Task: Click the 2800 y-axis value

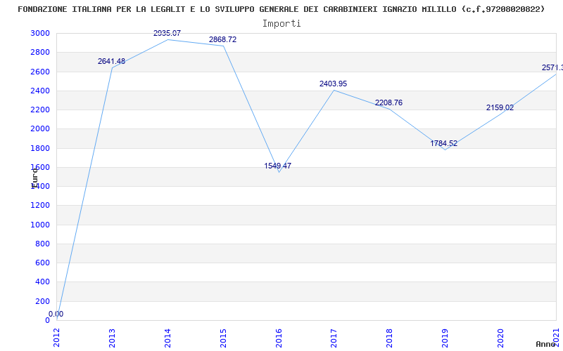Action: pos(40,52)
